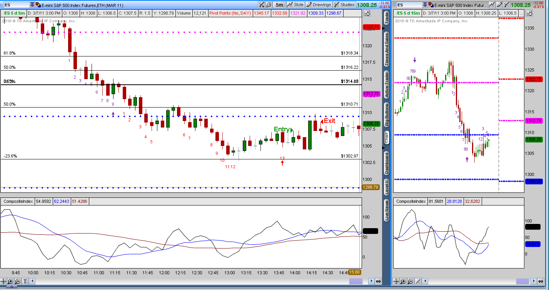
Task: Zoom in on the left chart
Action: coord(10,281)
